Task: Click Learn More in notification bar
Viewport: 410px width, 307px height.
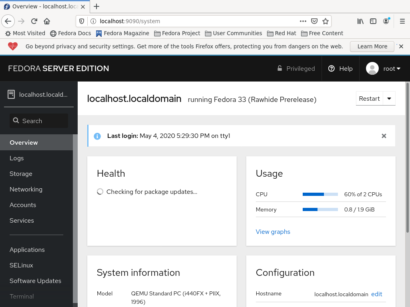Action: [x=372, y=46]
